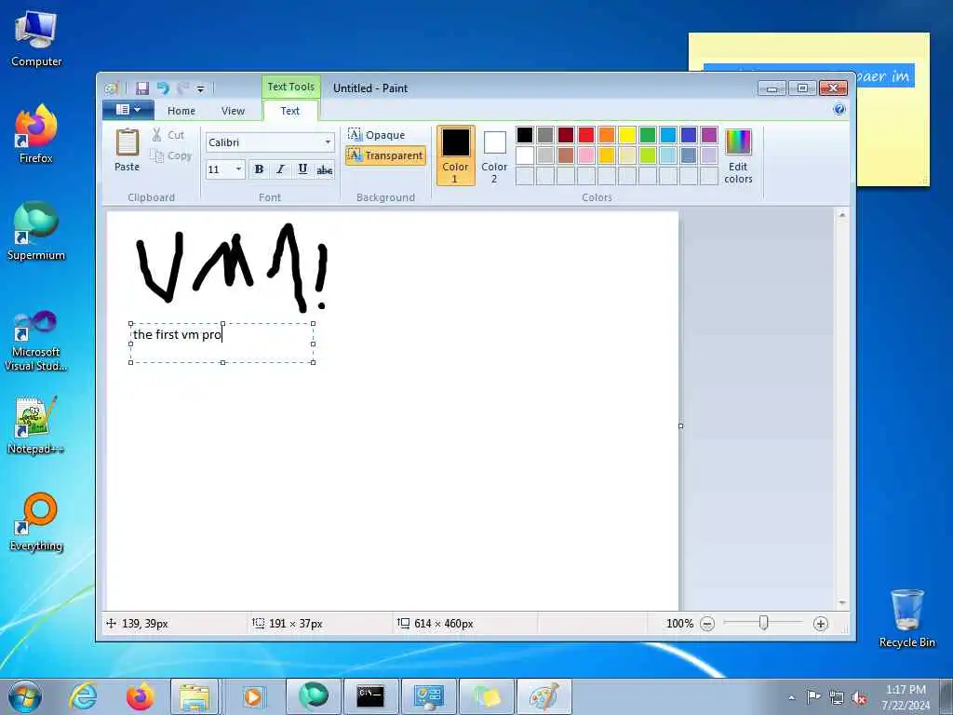Click the Undo arrow in Paint title bar
The image size is (953, 715).
(162, 88)
